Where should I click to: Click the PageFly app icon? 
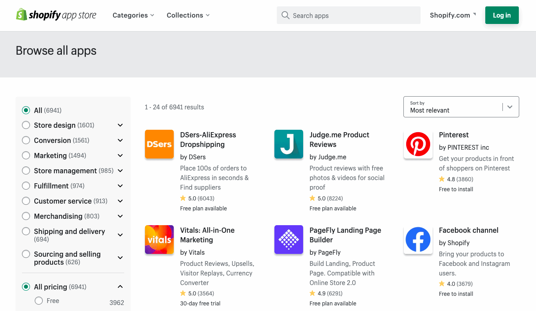288,240
